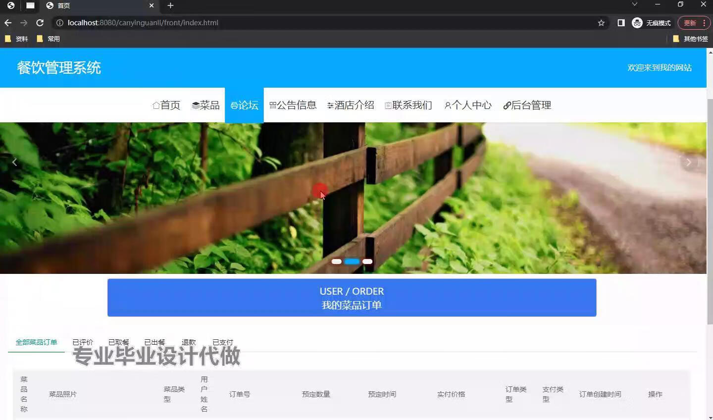Click the 支付类型 column header

(553, 394)
